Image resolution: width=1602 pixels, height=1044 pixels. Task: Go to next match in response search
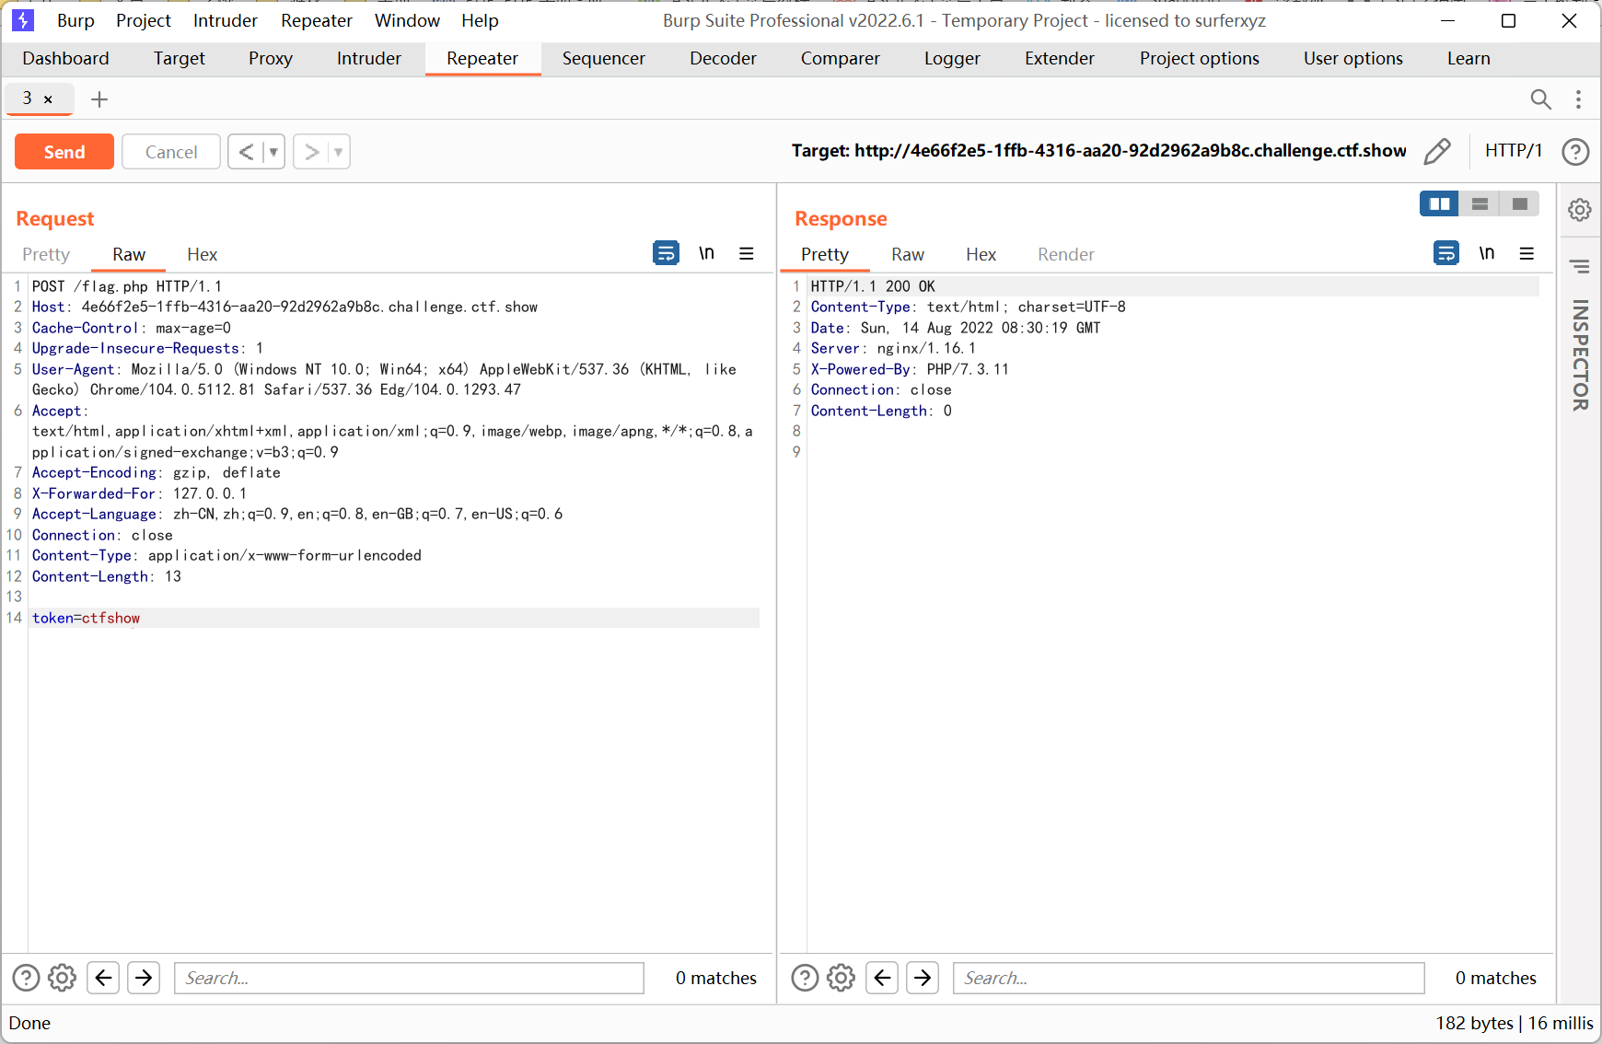click(x=923, y=978)
